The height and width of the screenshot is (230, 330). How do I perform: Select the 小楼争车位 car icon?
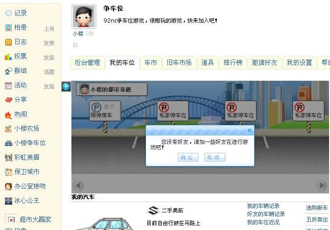coord(9,143)
